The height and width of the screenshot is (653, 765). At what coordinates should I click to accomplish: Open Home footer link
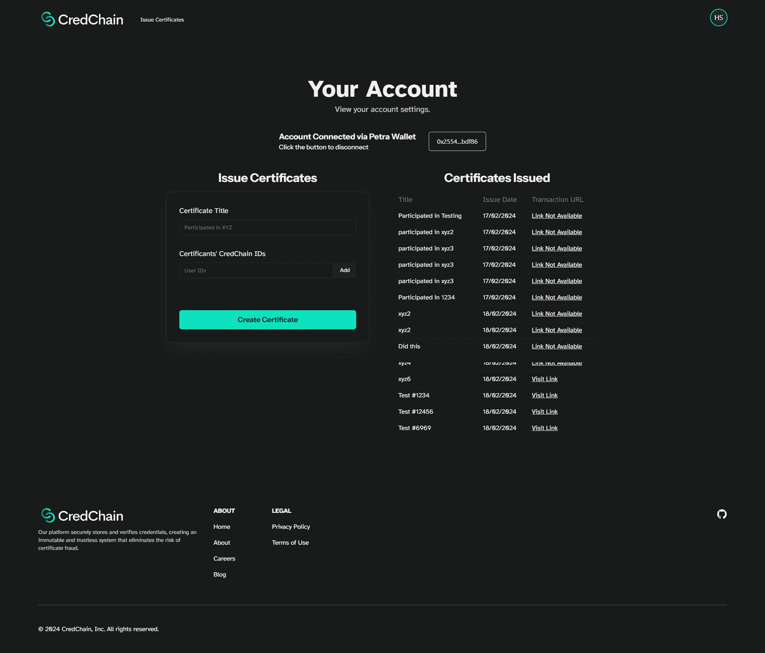(222, 527)
